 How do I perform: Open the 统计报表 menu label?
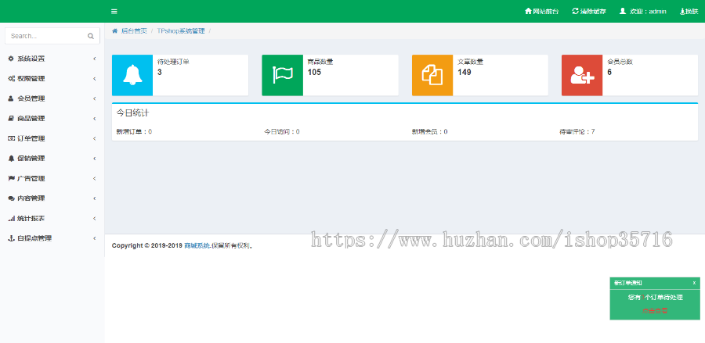tap(31, 218)
